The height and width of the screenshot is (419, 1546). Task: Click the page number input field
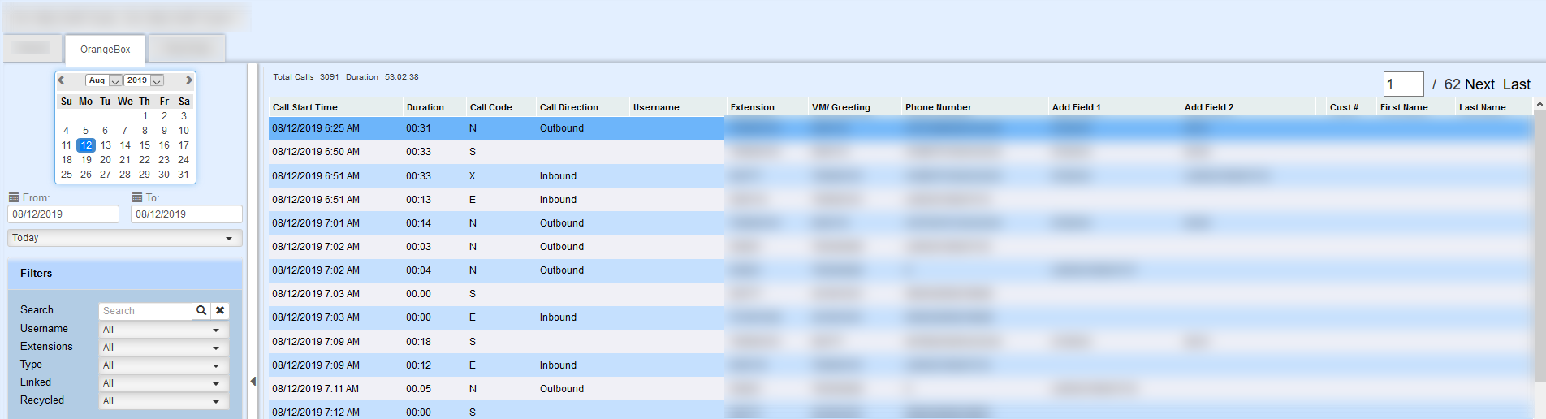tap(1403, 84)
